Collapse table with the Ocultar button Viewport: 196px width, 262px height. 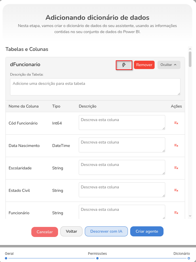tap(169, 65)
